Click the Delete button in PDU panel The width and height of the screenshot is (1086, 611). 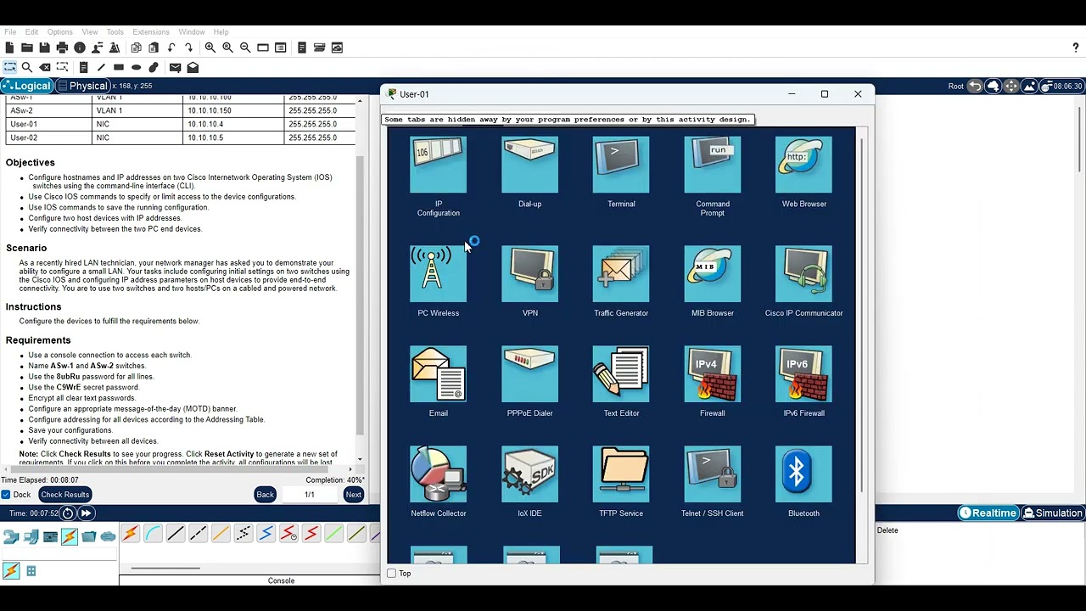[x=887, y=530]
